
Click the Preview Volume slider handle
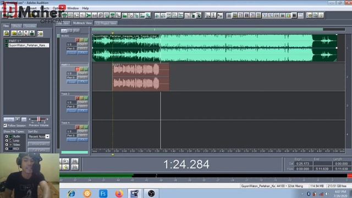point(38,119)
